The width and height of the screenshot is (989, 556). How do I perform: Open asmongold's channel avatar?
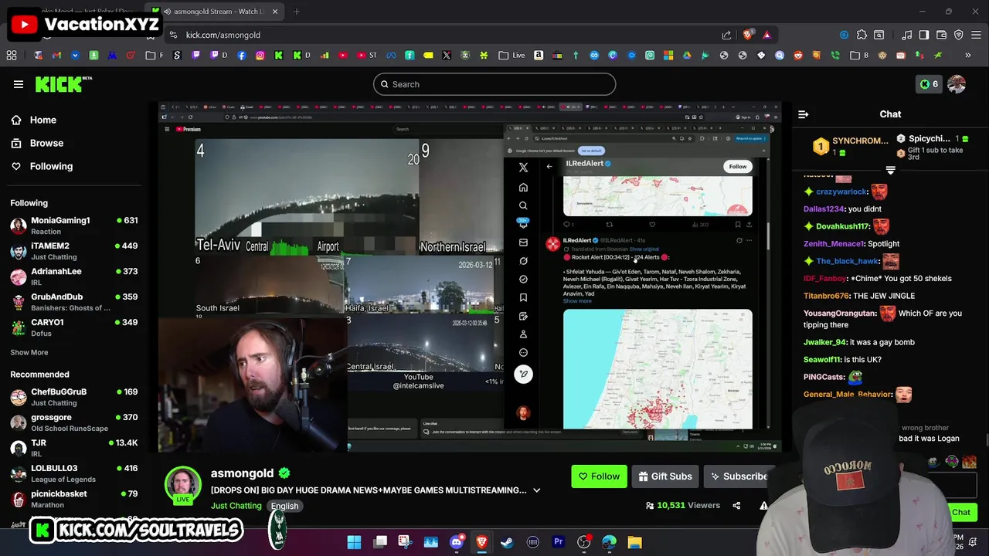pos(183,485)
